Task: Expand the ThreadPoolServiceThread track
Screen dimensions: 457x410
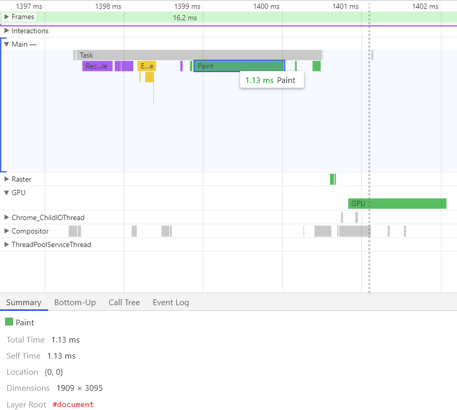Action: click(x=6, y=244)
